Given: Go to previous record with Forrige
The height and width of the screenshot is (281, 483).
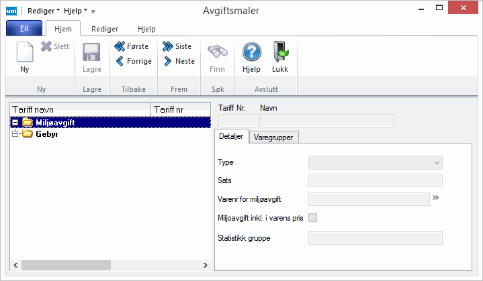Looking at the screenshot, I should [x=133, y=61].
